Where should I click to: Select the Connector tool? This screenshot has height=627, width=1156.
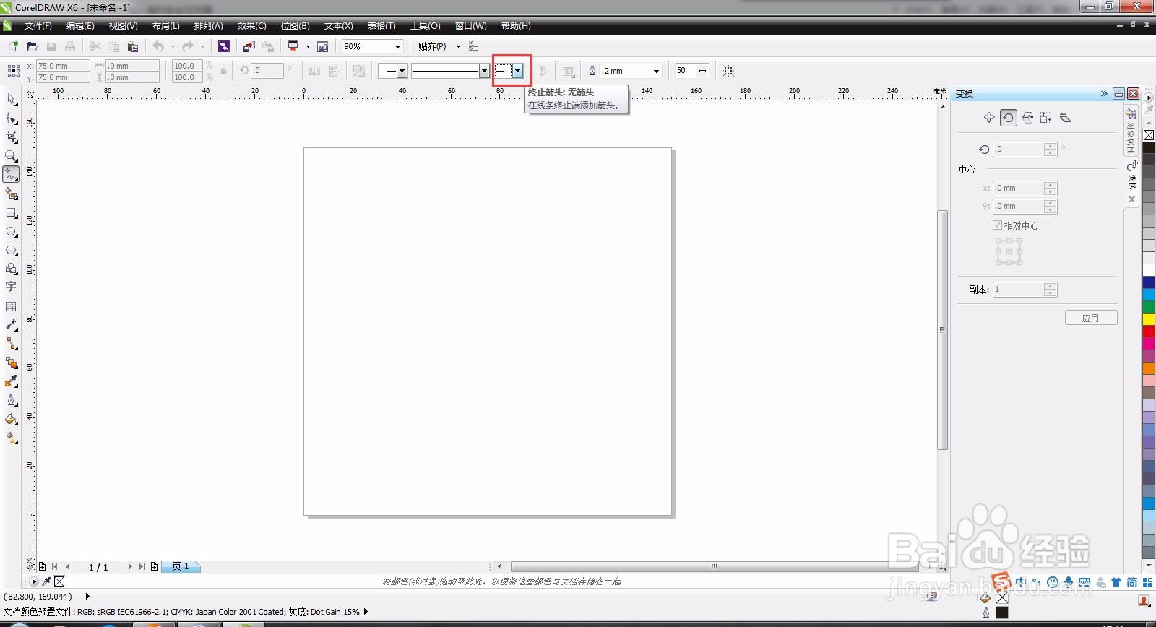coord(11,344)
